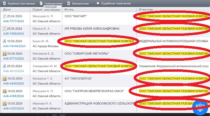Open case link А46-4449/2024
The width and height of the screenshot is (210, 116).
[x=13, y=84]
